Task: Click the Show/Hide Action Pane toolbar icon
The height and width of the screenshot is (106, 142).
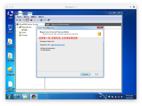Action: (x=45, y=20)
